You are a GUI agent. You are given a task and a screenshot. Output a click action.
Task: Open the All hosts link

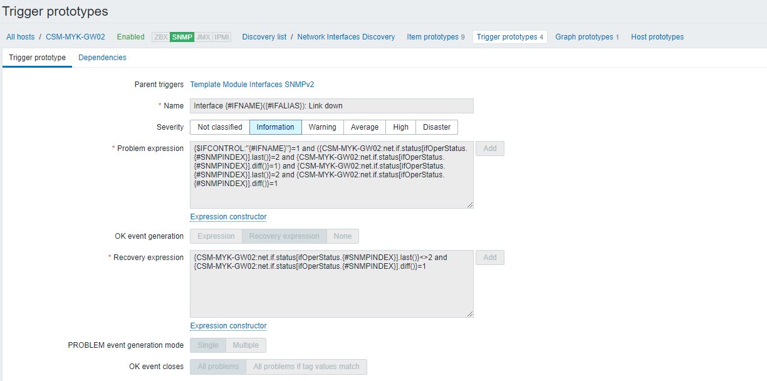coord(21,37)
